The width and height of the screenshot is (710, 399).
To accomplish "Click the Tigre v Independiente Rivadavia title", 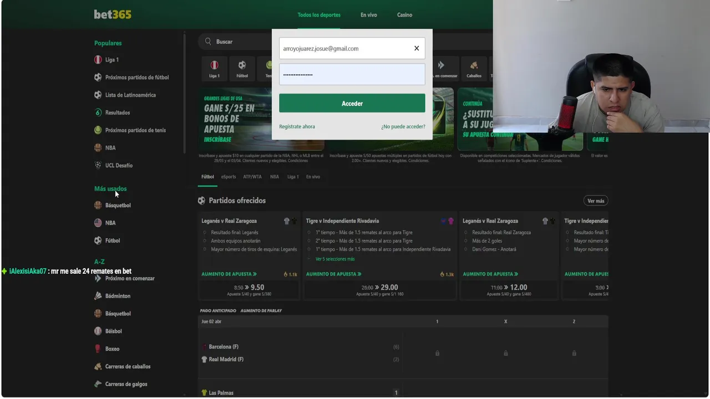I will [x=342, y=221].
